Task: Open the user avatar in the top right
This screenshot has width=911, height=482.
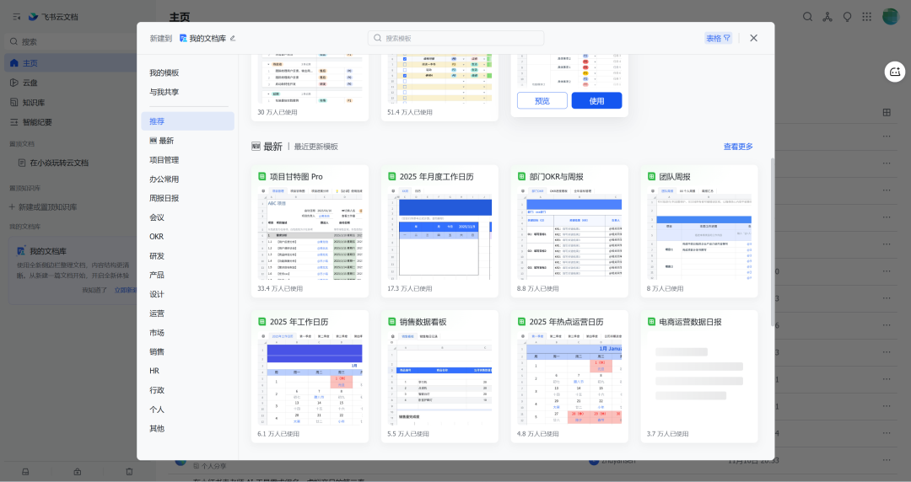Action: [891, 16]
